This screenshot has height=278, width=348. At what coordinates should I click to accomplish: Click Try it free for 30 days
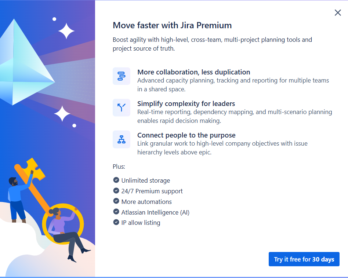click(x=304, y=259)
